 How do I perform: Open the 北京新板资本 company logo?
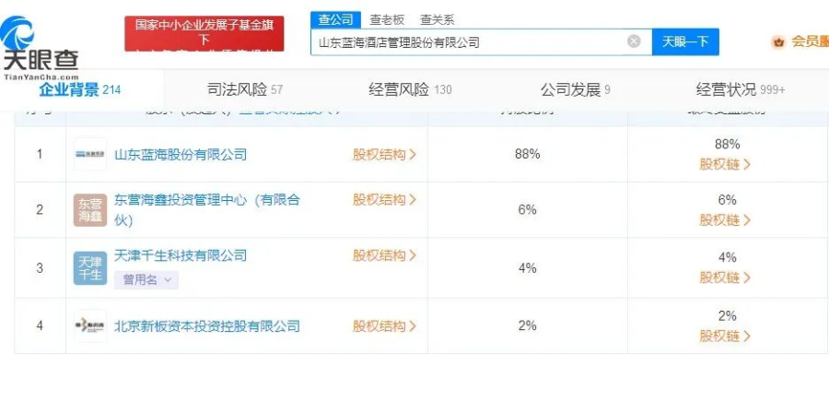pos(90,326)
